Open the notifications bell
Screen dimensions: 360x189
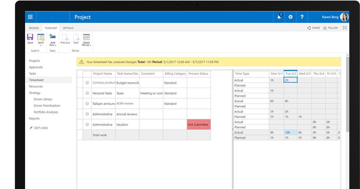(279, 17)
